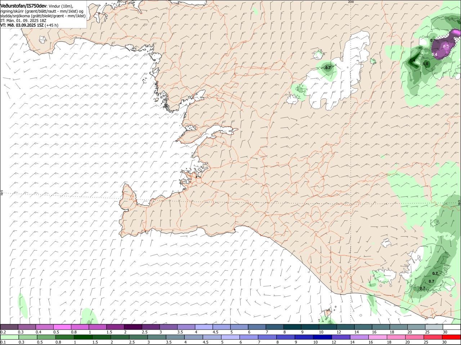
Task: Click the 'IT: Mán. 01. 09. 2025 18Z' line
Action: tap(23, 21)
